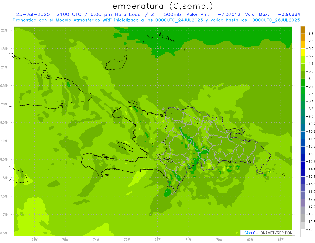This screenshot has height=243, width=315.
Task: Click the 'Valor Min. = -7.37016' text
Action: [x=213, y=14]
